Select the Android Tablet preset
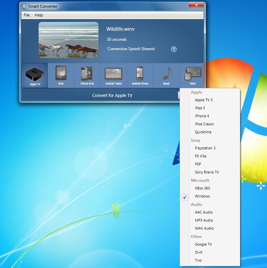The width and height of the screenshot is (267, 268). pyautogui.click(x=113, y=76)
